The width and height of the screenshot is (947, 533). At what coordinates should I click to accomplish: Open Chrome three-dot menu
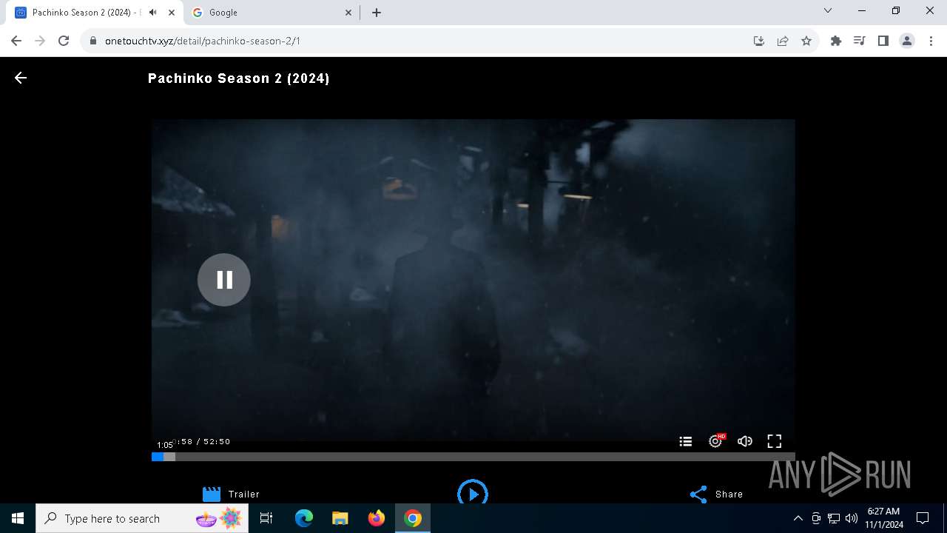pyautogui.click(x=931, y=41)
